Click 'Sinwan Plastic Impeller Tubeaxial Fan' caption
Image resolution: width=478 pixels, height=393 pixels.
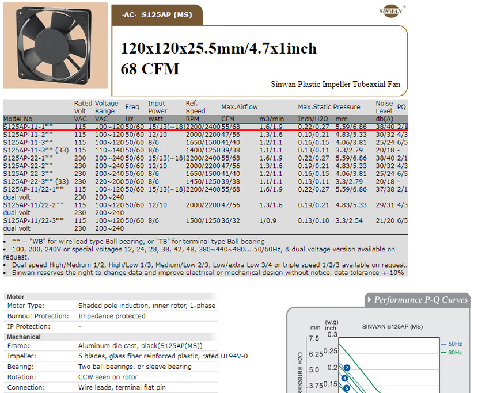(x=335, y=84)
